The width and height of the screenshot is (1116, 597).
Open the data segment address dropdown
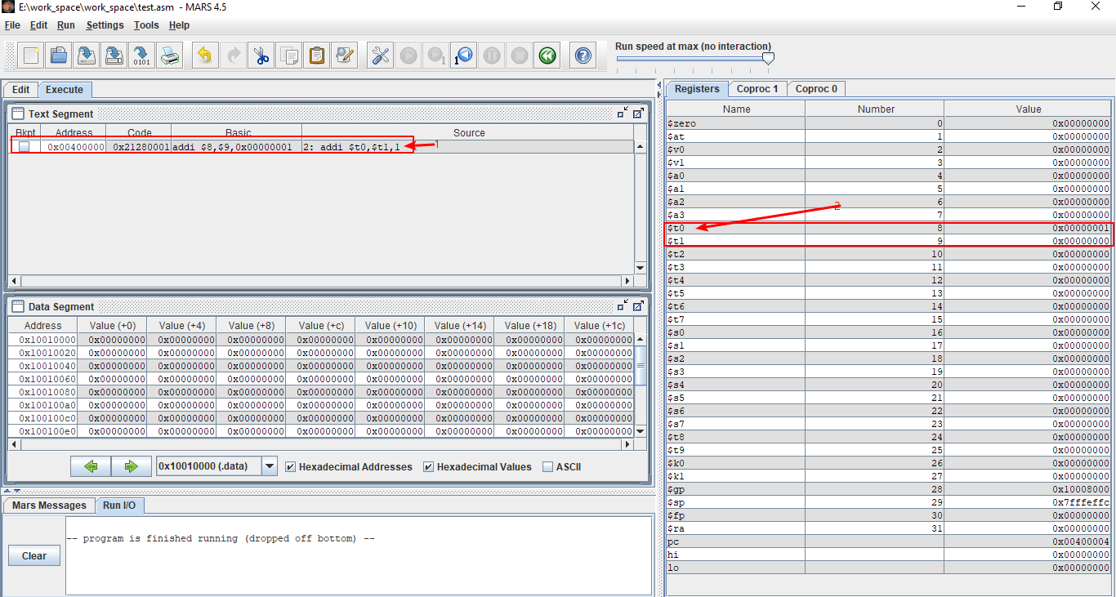click(x=270, y=466)
